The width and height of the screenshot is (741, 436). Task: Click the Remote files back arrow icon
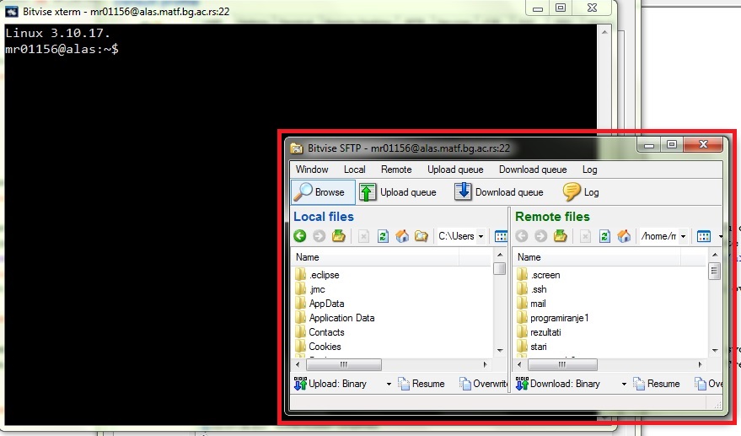[x=521, y=236]
